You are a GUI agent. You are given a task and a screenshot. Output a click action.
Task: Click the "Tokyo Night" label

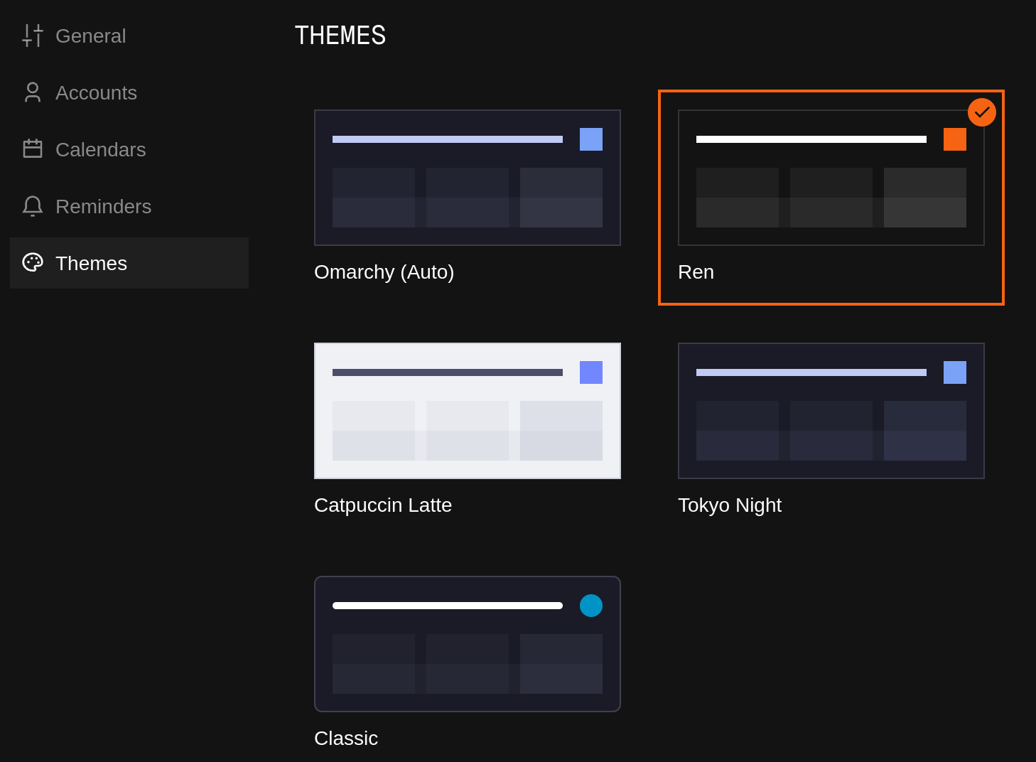[x=730, y=505]
